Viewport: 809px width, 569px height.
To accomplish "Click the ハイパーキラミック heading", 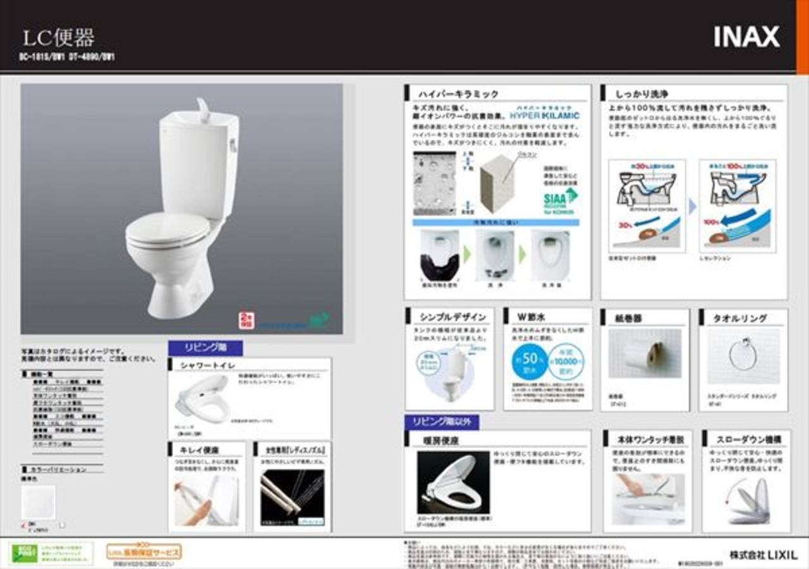I will [458, 94].
